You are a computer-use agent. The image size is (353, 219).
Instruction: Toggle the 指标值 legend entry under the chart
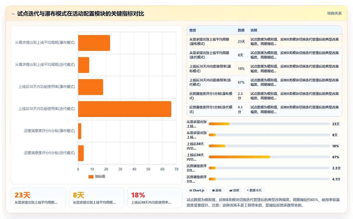pyautogui.click(x=97, y=177)
